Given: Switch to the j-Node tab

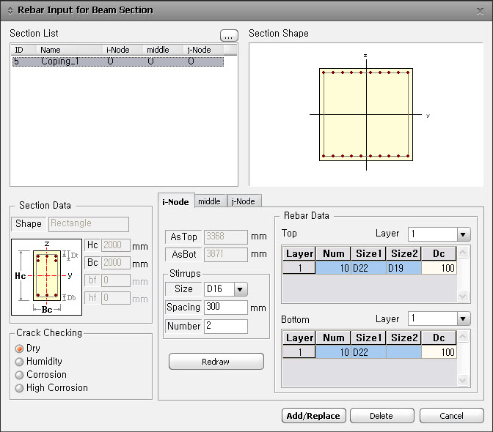Looking at the screenshot, I should pos(244,201).
